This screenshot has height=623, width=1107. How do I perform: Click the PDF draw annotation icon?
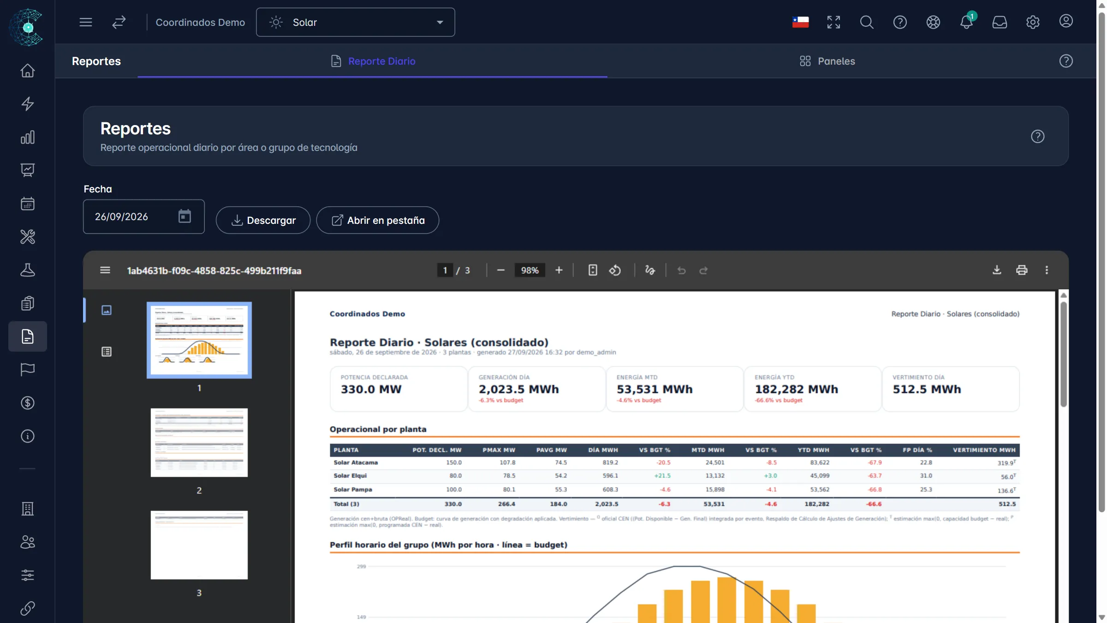point(650,270)
